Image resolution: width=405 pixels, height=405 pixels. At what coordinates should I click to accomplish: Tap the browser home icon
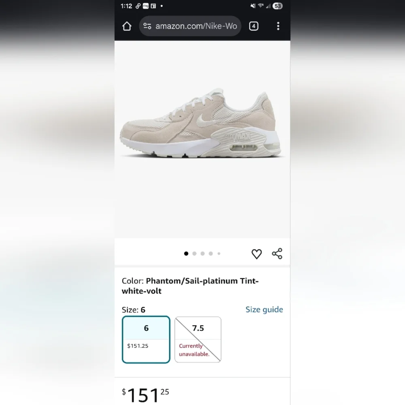[127, 26]
